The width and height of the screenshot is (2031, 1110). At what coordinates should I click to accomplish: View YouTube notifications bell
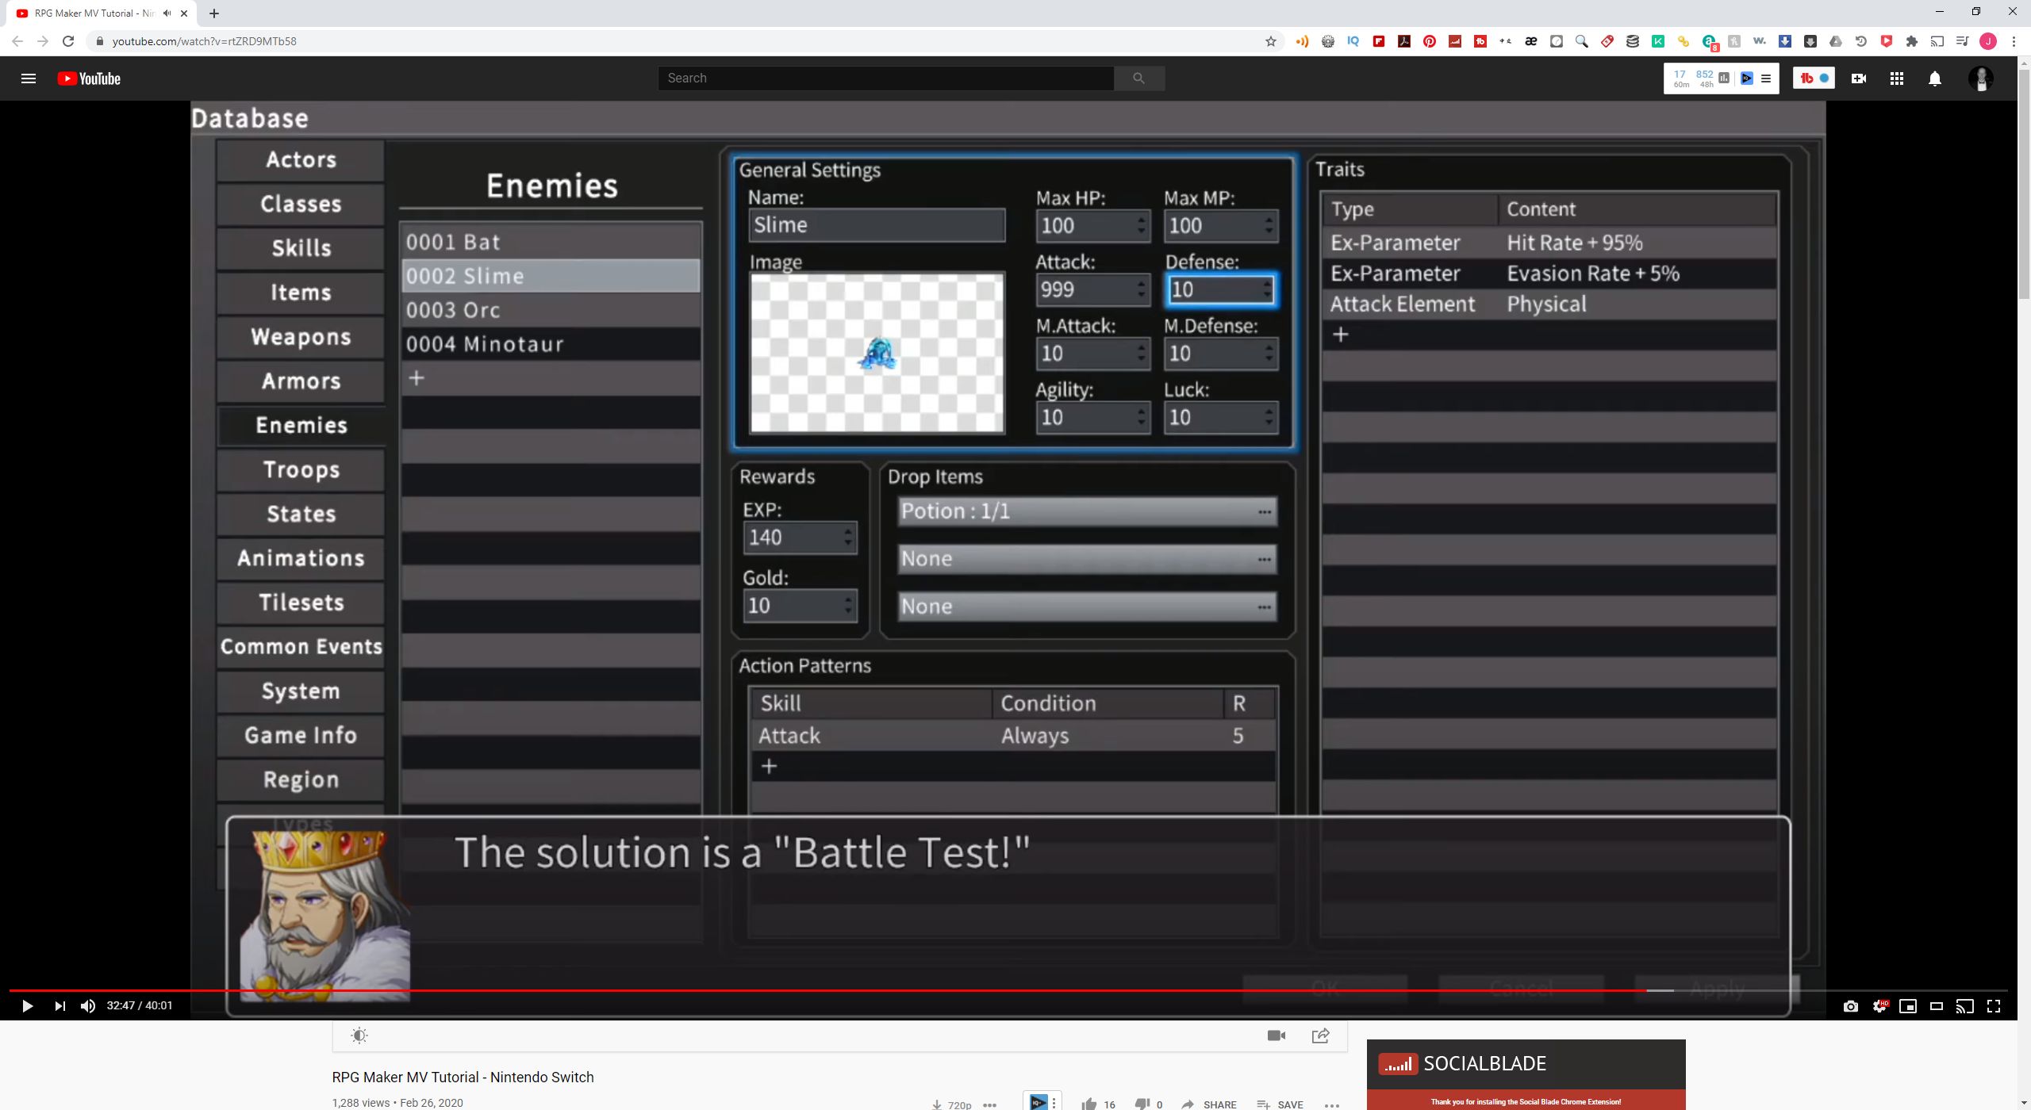(1935, 78)
